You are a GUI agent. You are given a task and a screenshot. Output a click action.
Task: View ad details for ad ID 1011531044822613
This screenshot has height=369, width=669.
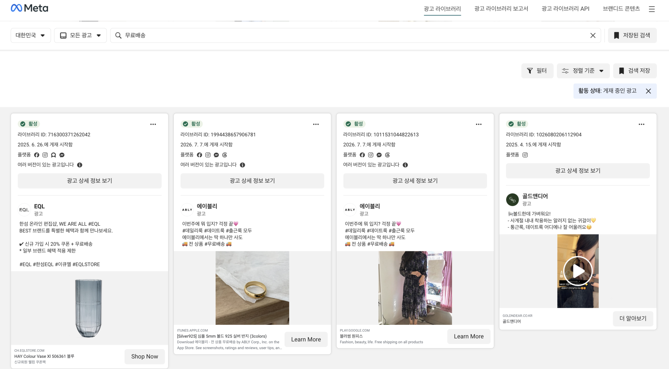(415, 181)
